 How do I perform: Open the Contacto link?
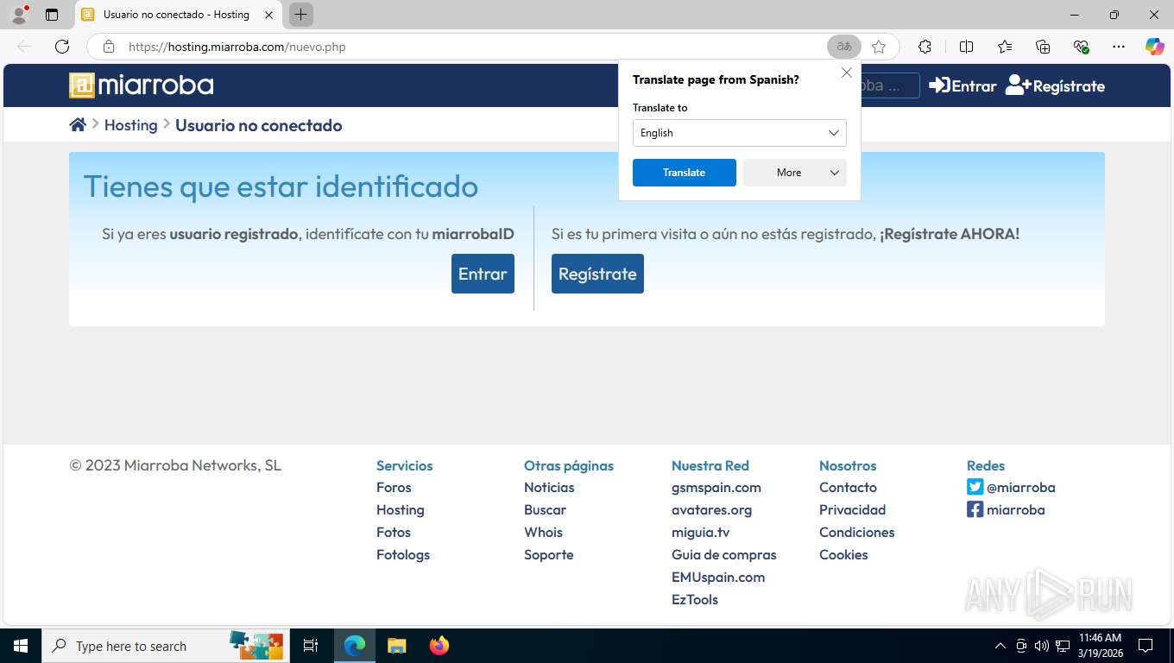pyautogui.click(x=848, y=487)
